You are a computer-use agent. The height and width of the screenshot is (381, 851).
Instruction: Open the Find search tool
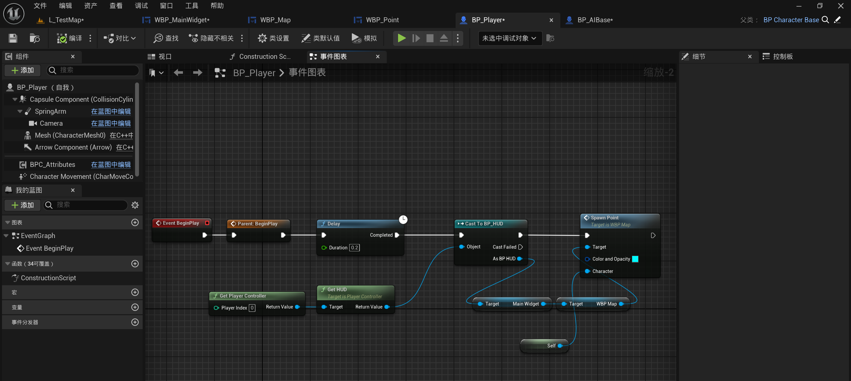click(x=166, y=38)
